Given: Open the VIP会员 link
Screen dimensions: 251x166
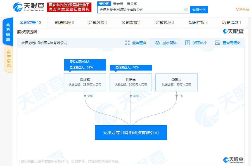Looking at the screenshot, I should coord(242,10).
